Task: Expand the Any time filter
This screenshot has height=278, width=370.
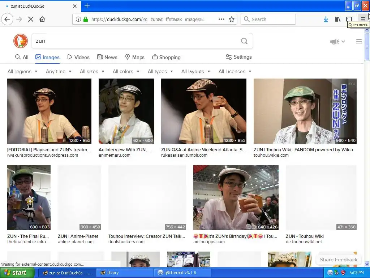Action: tap(59, 71)
